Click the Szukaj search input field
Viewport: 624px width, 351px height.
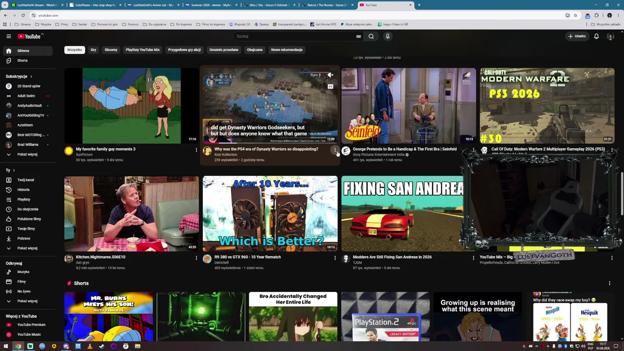[295, 36]
